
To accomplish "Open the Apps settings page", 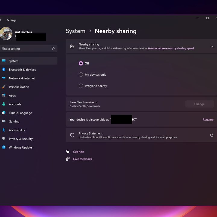I will tap(12, 96).
